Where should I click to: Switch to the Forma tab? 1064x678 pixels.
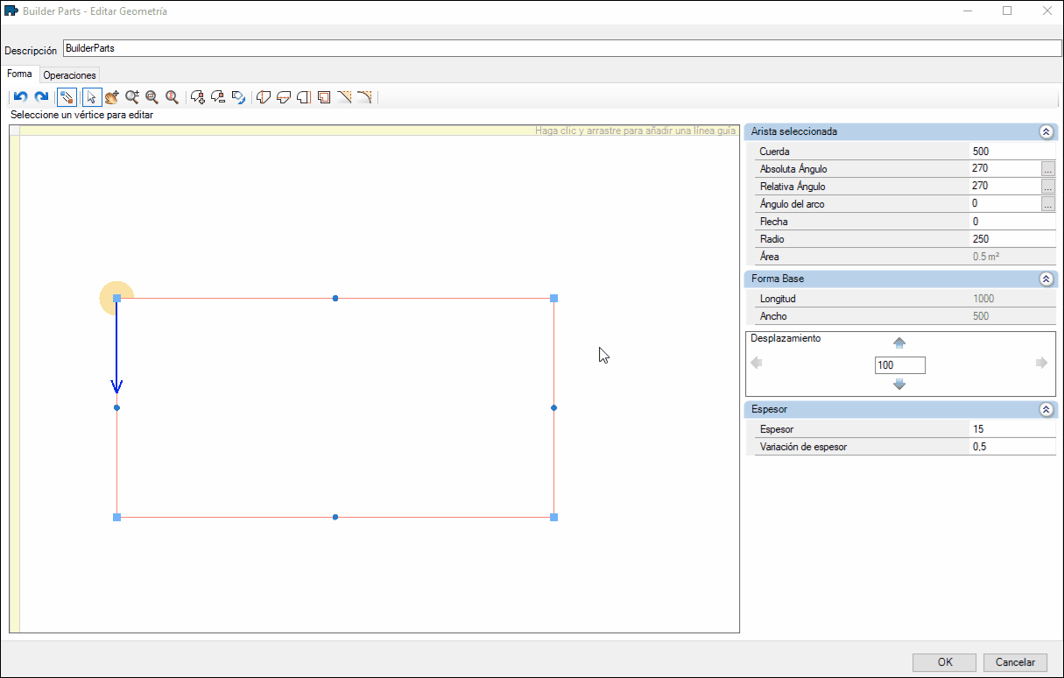19,74
